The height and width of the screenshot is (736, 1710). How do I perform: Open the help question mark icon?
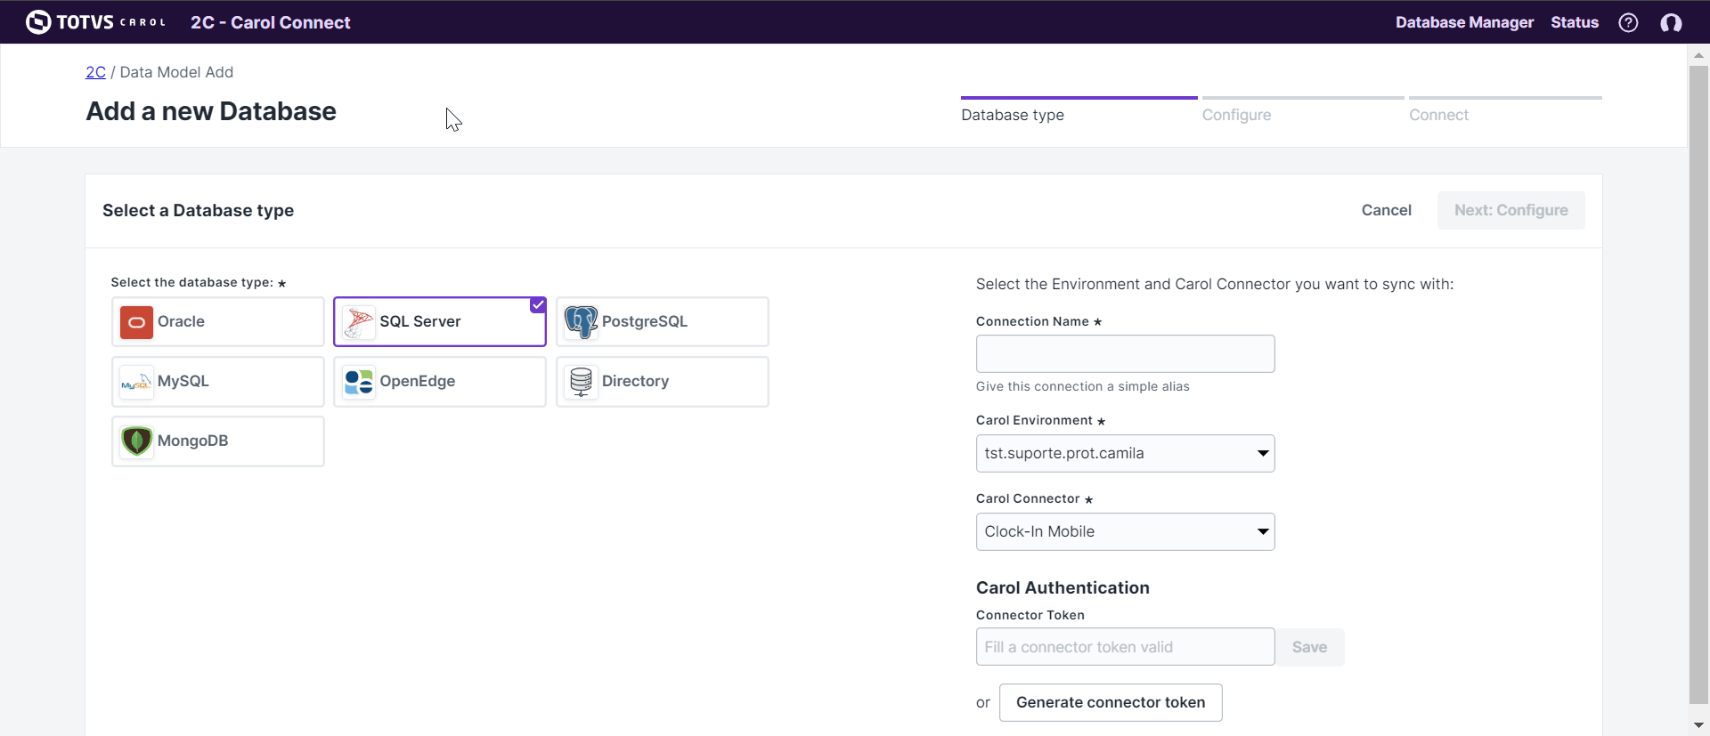pyautogui.click(x=1628, y=22)
